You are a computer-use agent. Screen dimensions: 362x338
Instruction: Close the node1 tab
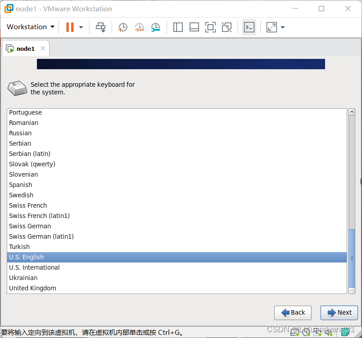(43, 49)
